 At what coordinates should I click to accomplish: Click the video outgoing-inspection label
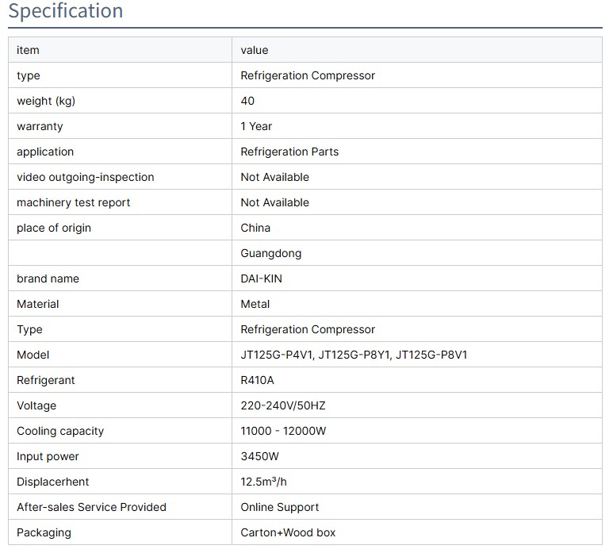click(86, 177)
